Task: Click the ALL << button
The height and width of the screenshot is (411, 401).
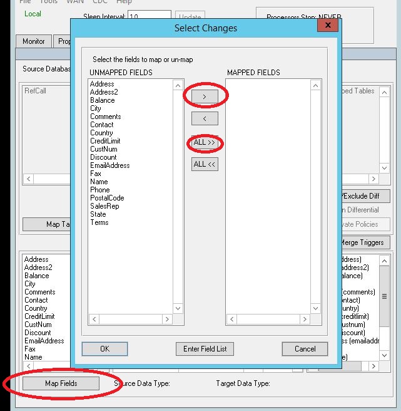Action: tap(205, 164)
